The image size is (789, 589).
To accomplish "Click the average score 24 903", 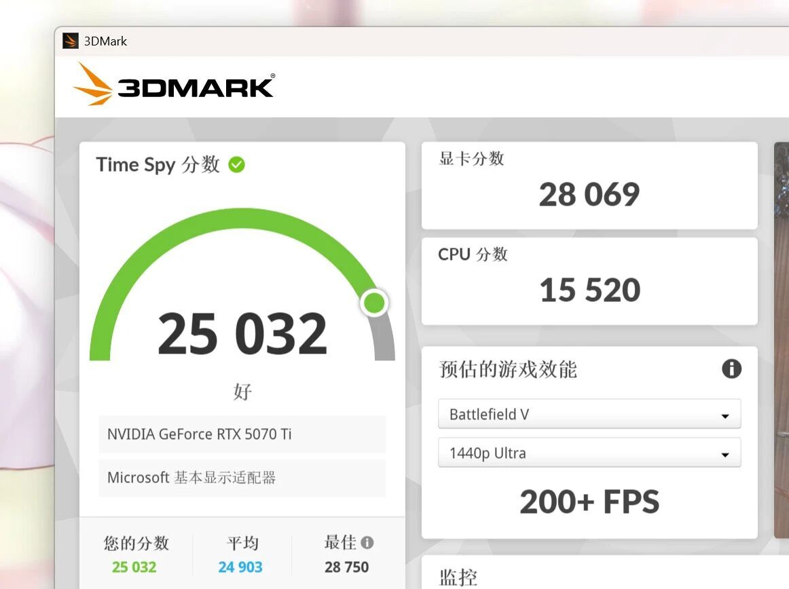I will [x=240, y=567].
